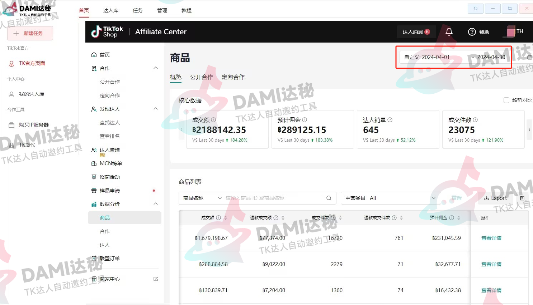
Task: Collapse the 数据分析 sidebar section
Action: tap(156, 204)
